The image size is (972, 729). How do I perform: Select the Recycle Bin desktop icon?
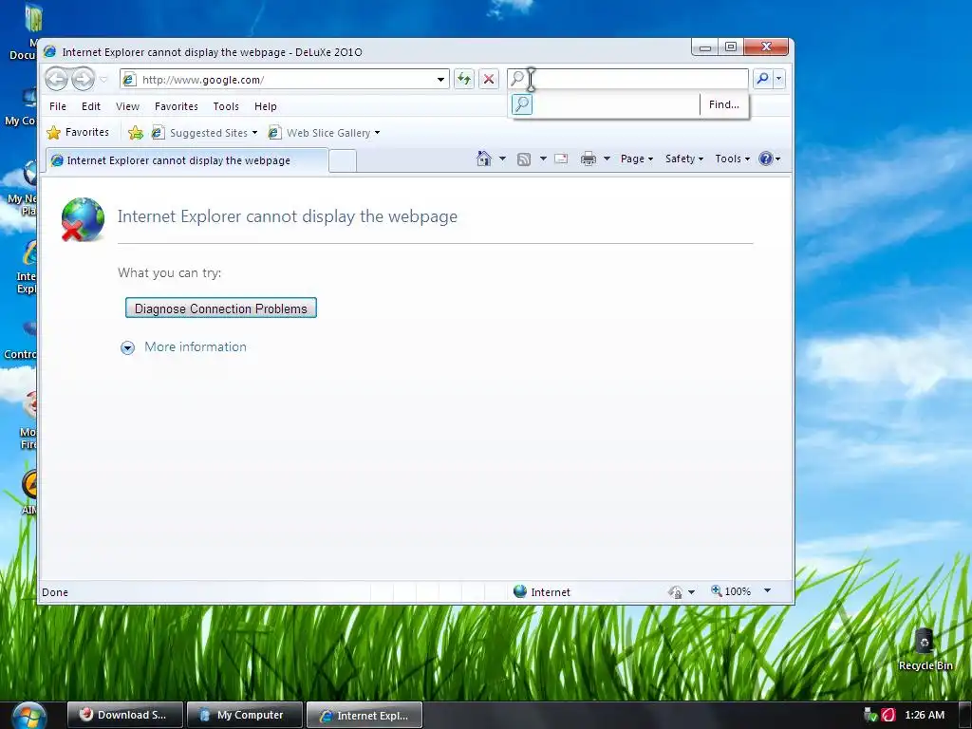click(925, 649)
